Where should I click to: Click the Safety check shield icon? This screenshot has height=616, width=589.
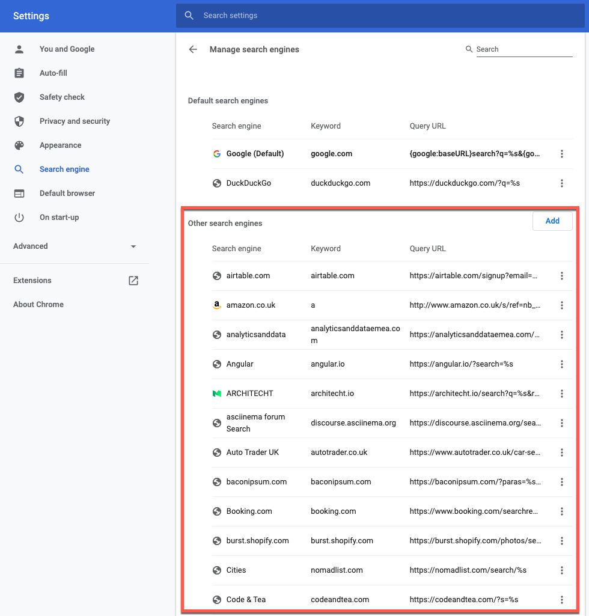(x=19, y=97)
